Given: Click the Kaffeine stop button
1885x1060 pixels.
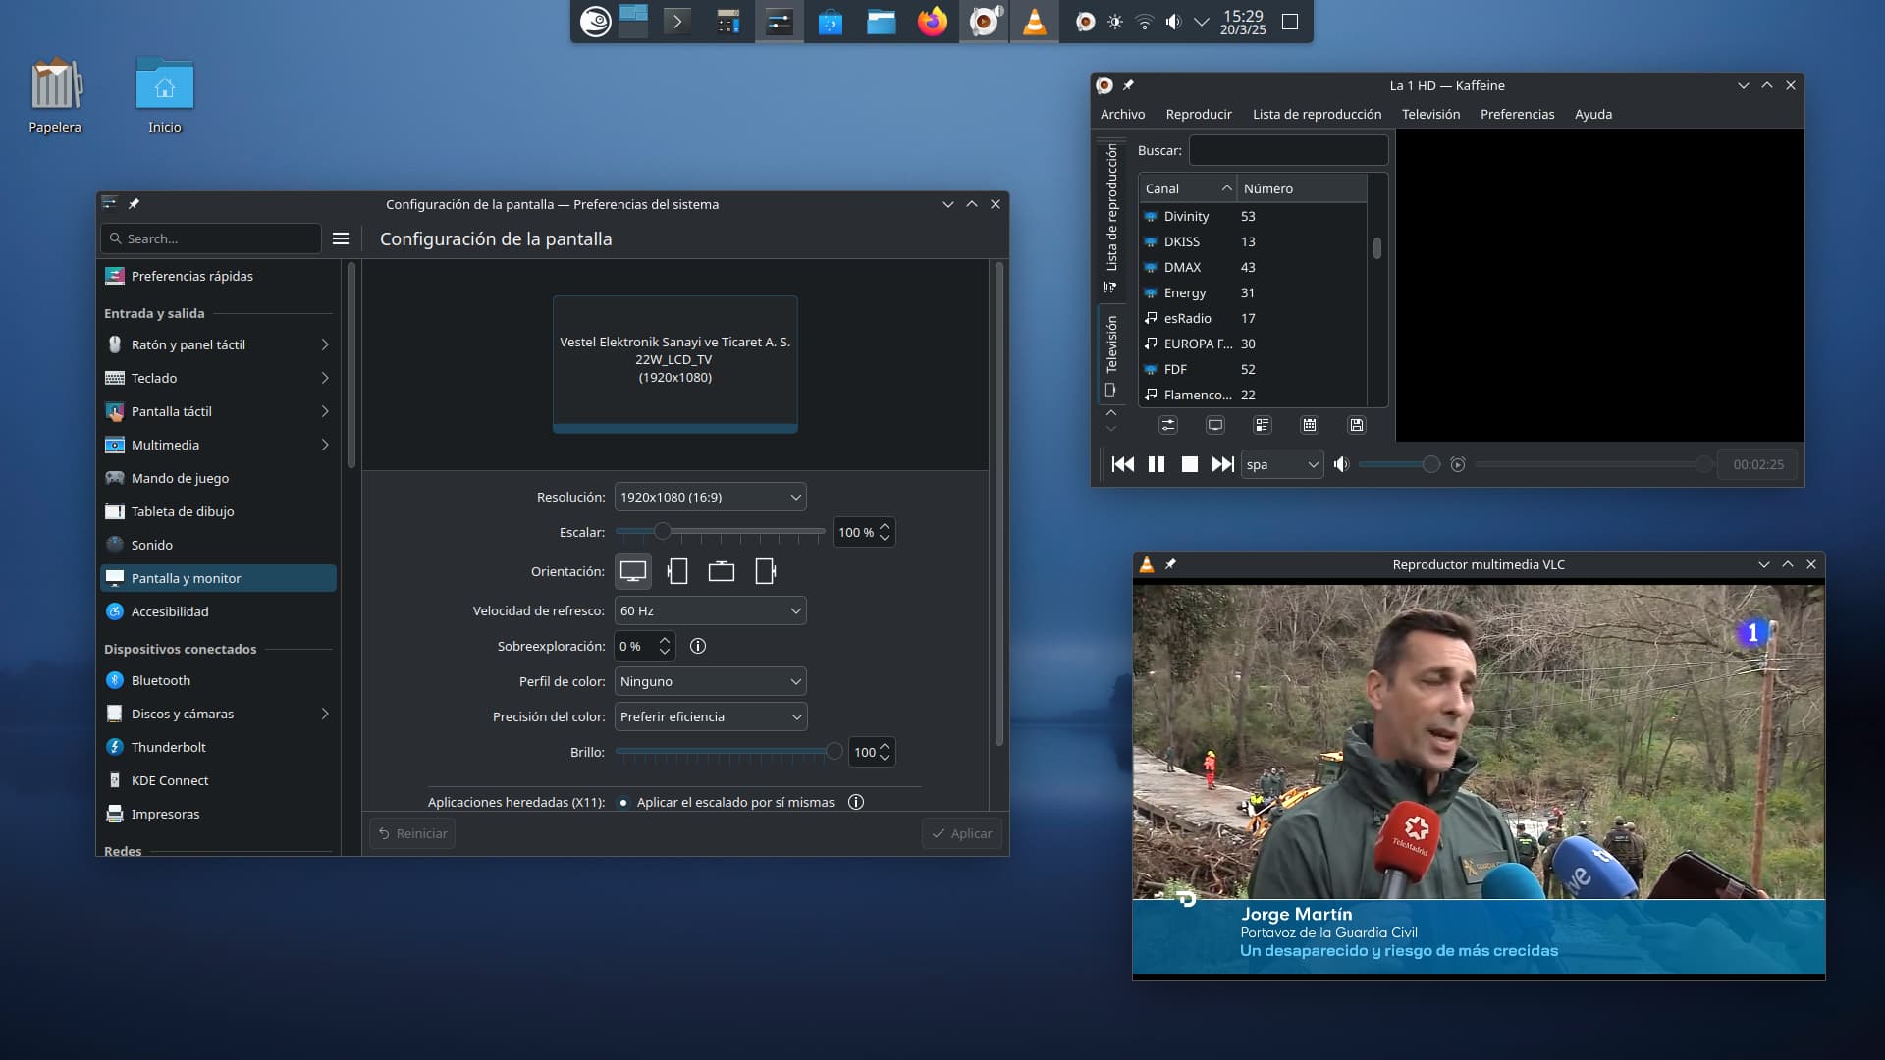Looking at the screenshot, I should pyautogui.click(x=1189, y=464).
